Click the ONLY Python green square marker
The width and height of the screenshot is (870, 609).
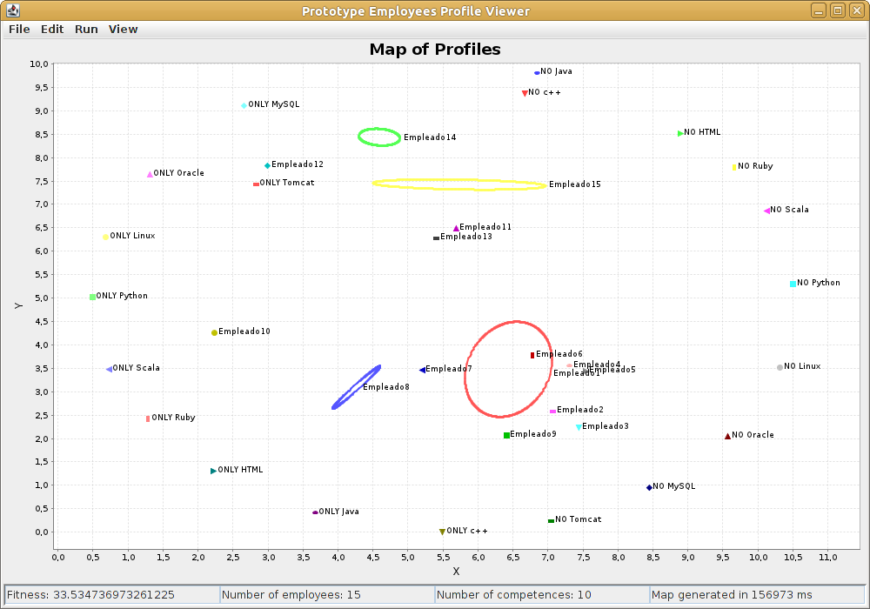tap(93, 297)
